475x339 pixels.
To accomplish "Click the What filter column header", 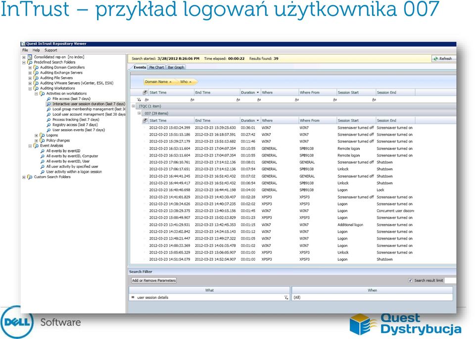I will [210, 290].
